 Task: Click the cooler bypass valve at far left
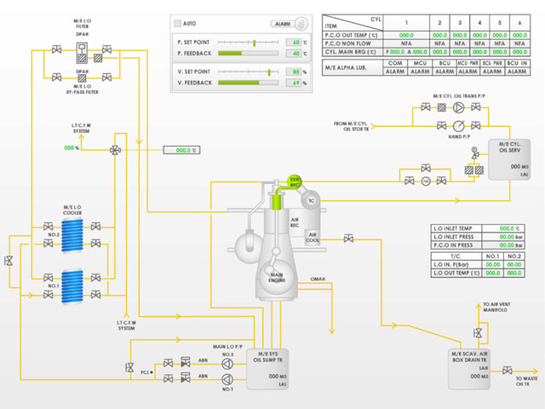point(9,261)
